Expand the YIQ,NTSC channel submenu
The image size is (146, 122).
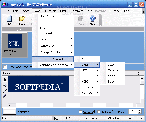tap(87, 87)
